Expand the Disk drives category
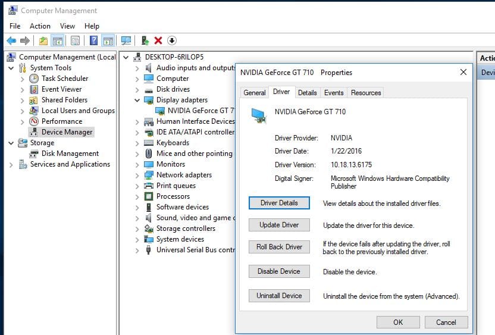The image size is (495, 335). [x=137, y=89]
